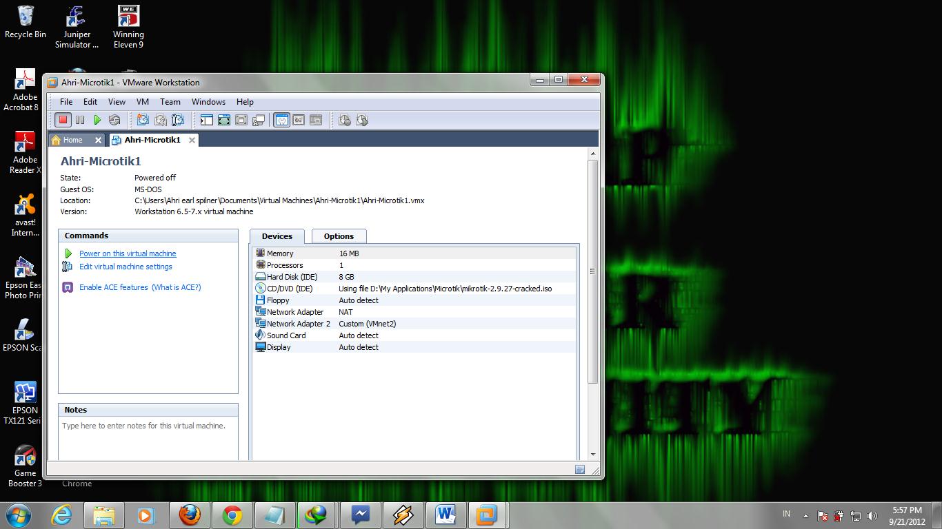Image resolution: width=942 pixels, height=529 pixels.
Task: Select the Processors device row
Action: (414, 265)
